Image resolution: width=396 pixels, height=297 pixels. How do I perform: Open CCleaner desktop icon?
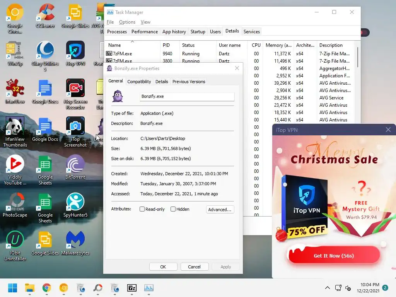[x=45, y=15]
